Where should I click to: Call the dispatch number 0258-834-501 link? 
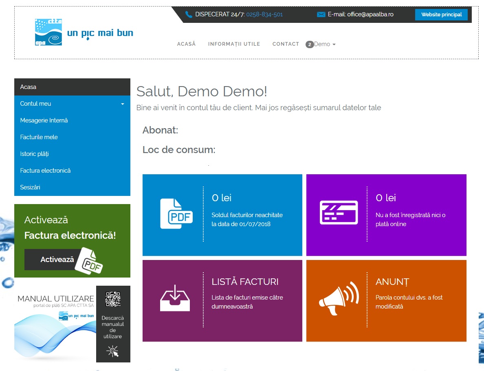click(x=264, y=14)
